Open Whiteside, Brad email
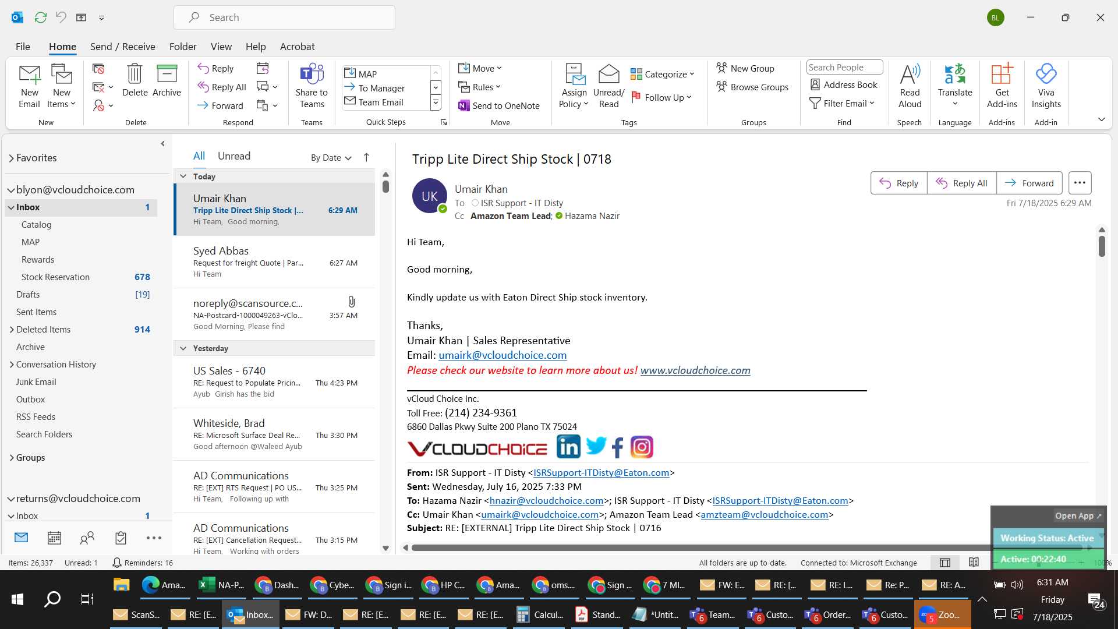1118x629 pixels. [275, 434]
